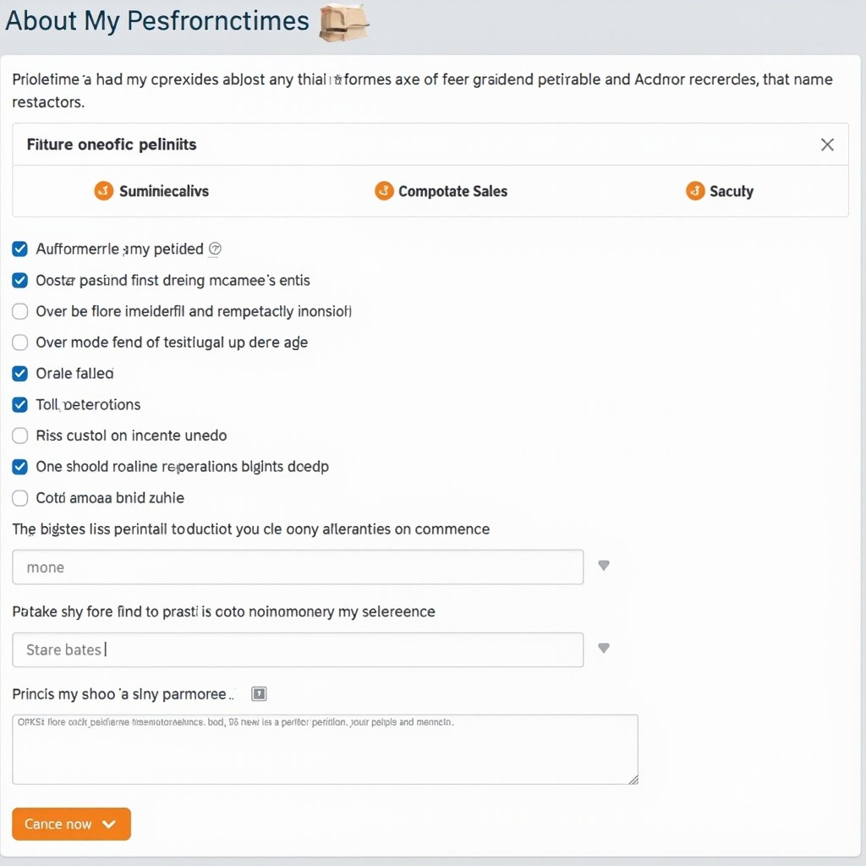Click the orange icon beside Compotate Sales
Viewport: 866px width, 866px height.
point(384,191)
